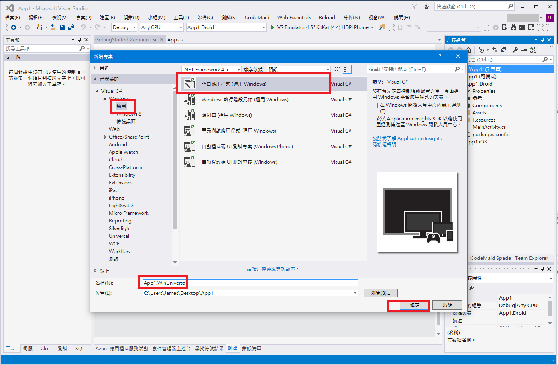Click help question mark in dialog title
The height and width of the screenshot is (365, 558).
440,56
